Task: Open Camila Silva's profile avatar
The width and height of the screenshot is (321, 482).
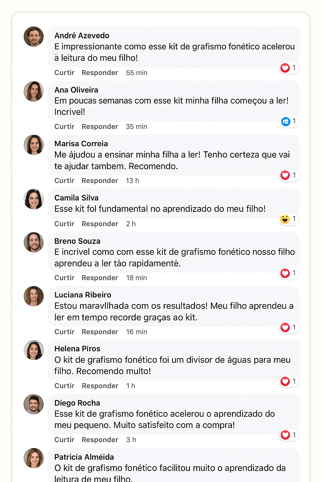Action: click(x=34, y=199)
